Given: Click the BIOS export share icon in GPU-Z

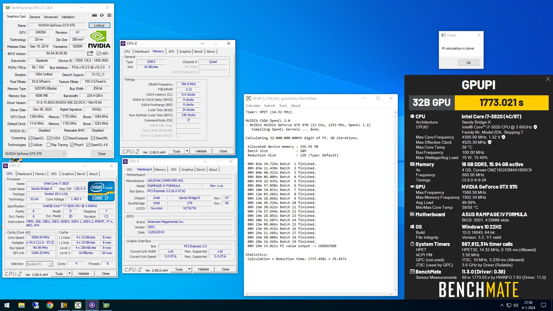Looking at the screenshot, I should [90, 53].
